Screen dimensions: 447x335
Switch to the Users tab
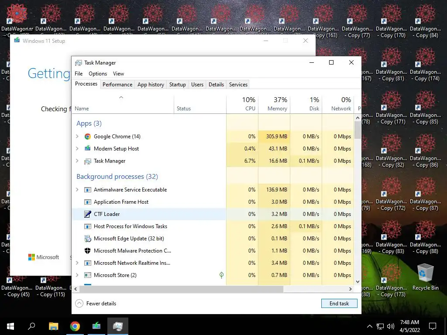click(x=197, y=85)
